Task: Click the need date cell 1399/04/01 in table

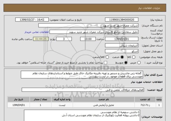Action: 19,105
